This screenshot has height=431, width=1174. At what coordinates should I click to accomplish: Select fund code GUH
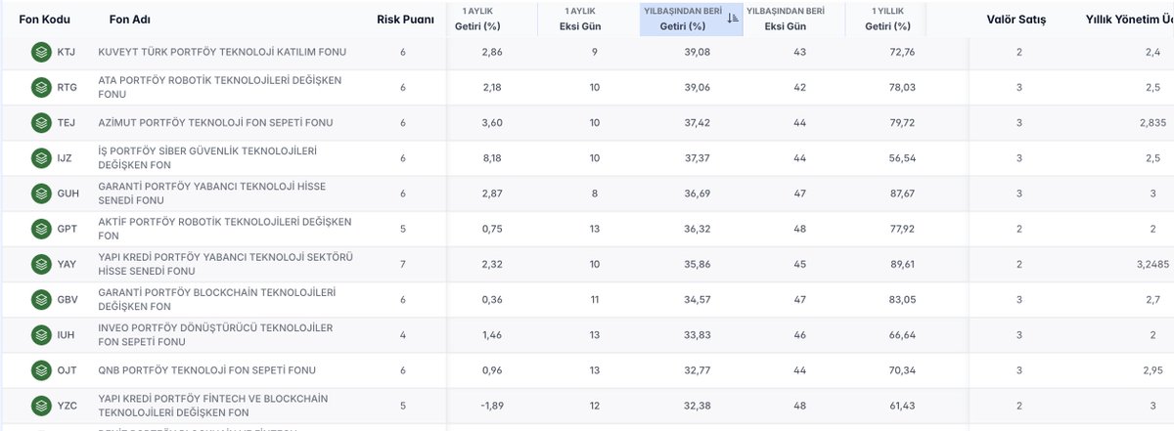click(68, 194)
